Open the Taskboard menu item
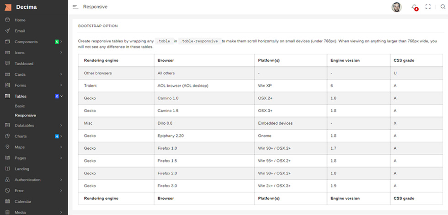448x215 pixels. pos(24,63)
